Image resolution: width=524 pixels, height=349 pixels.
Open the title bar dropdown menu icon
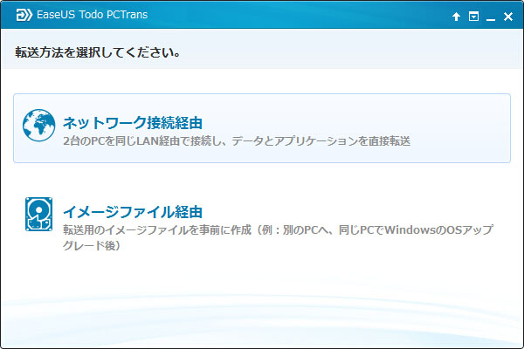pos(473,16)
